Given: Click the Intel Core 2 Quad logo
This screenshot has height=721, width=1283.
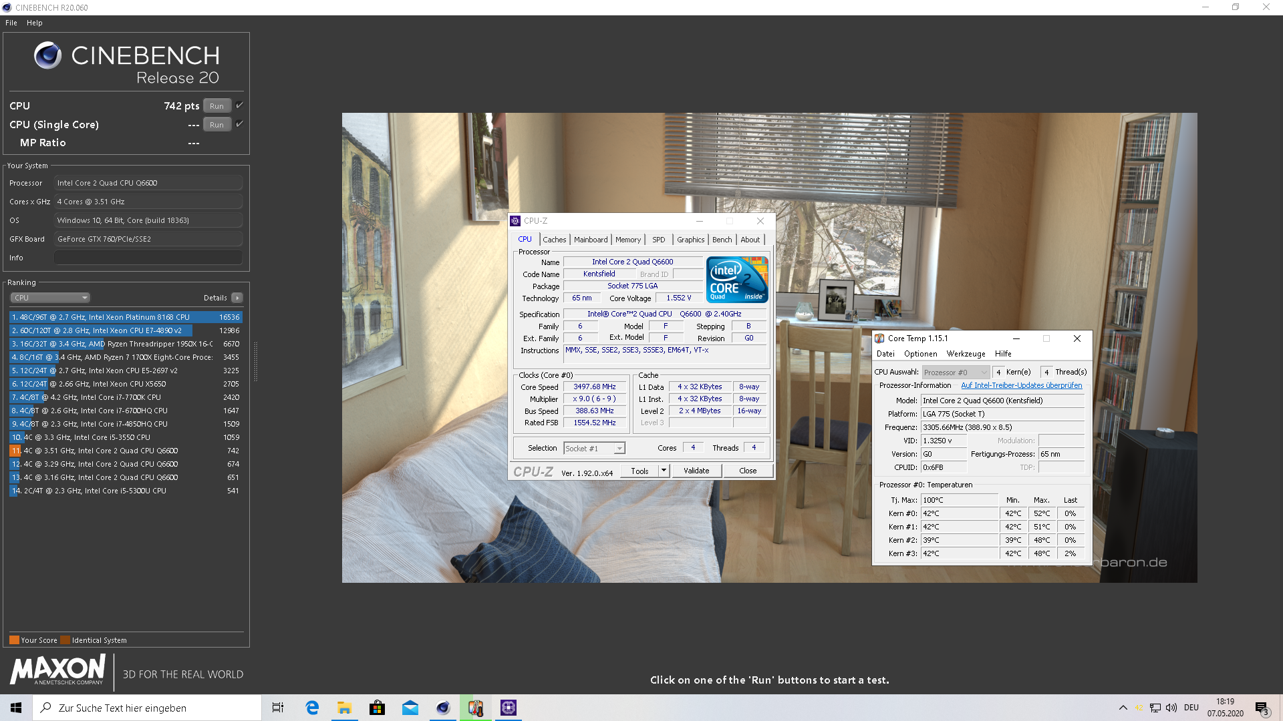Looking at the screenshot, I should [737, 280].
